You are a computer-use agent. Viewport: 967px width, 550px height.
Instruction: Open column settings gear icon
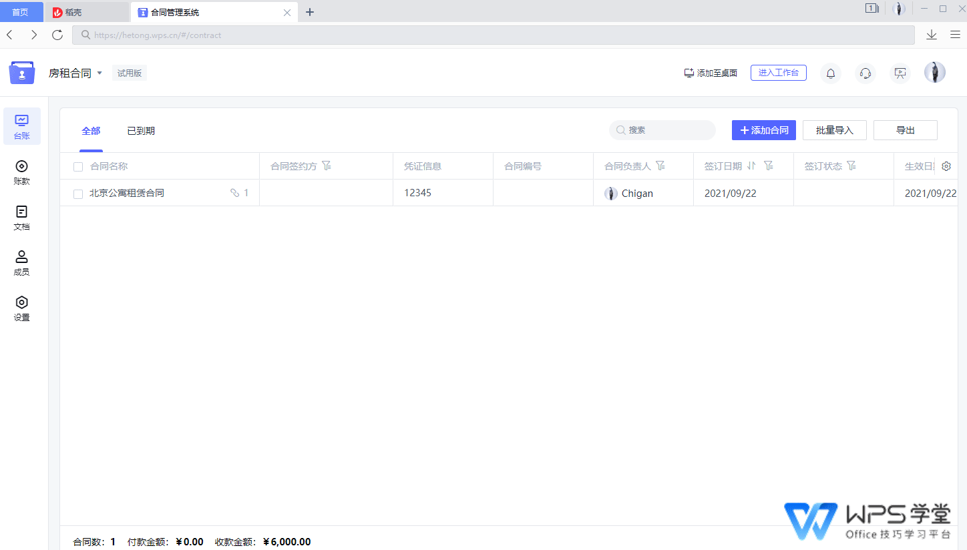point(946,166)
